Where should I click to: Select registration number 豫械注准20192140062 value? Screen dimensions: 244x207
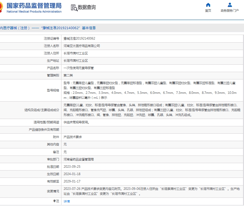tap(79, 38)
